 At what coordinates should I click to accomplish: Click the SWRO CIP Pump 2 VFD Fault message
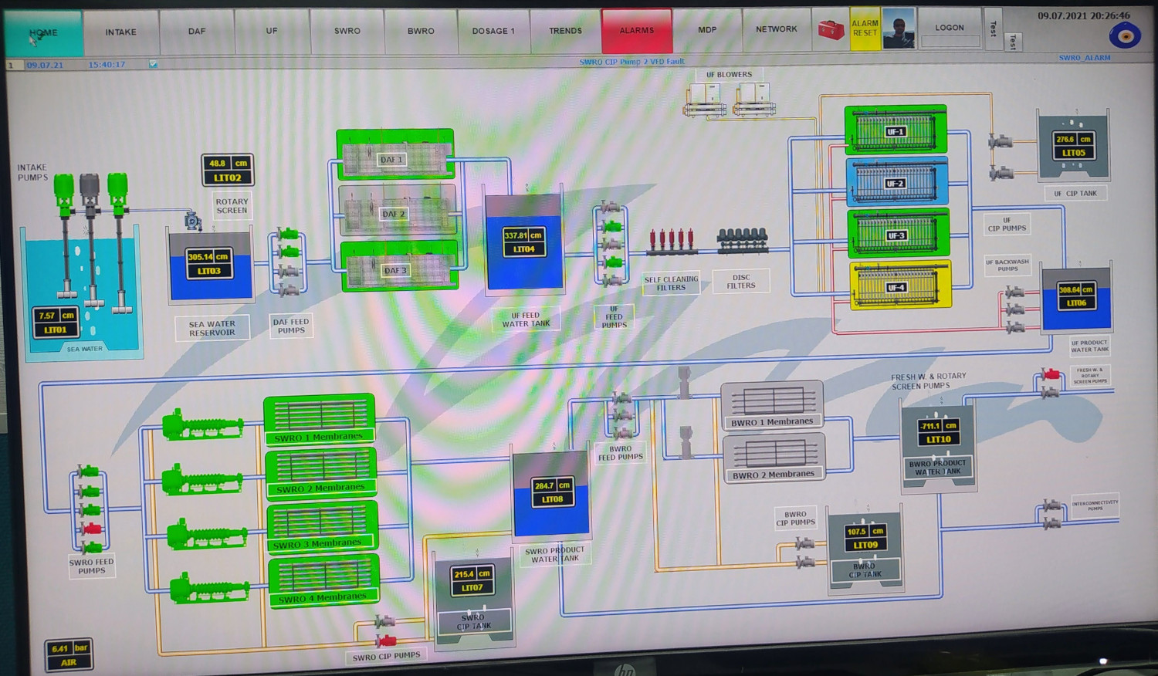[x=631, y=62]
